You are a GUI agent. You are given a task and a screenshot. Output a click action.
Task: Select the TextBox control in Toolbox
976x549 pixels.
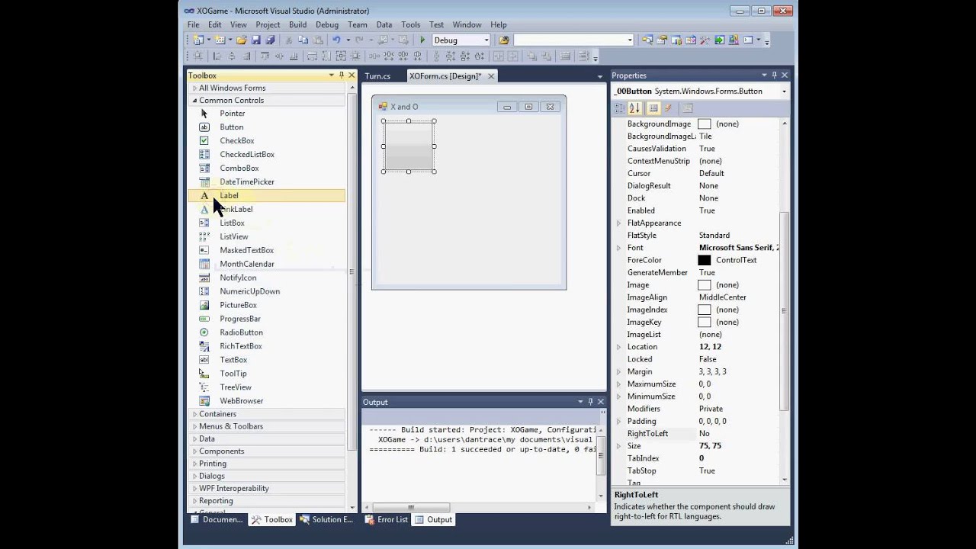(267, 360)
